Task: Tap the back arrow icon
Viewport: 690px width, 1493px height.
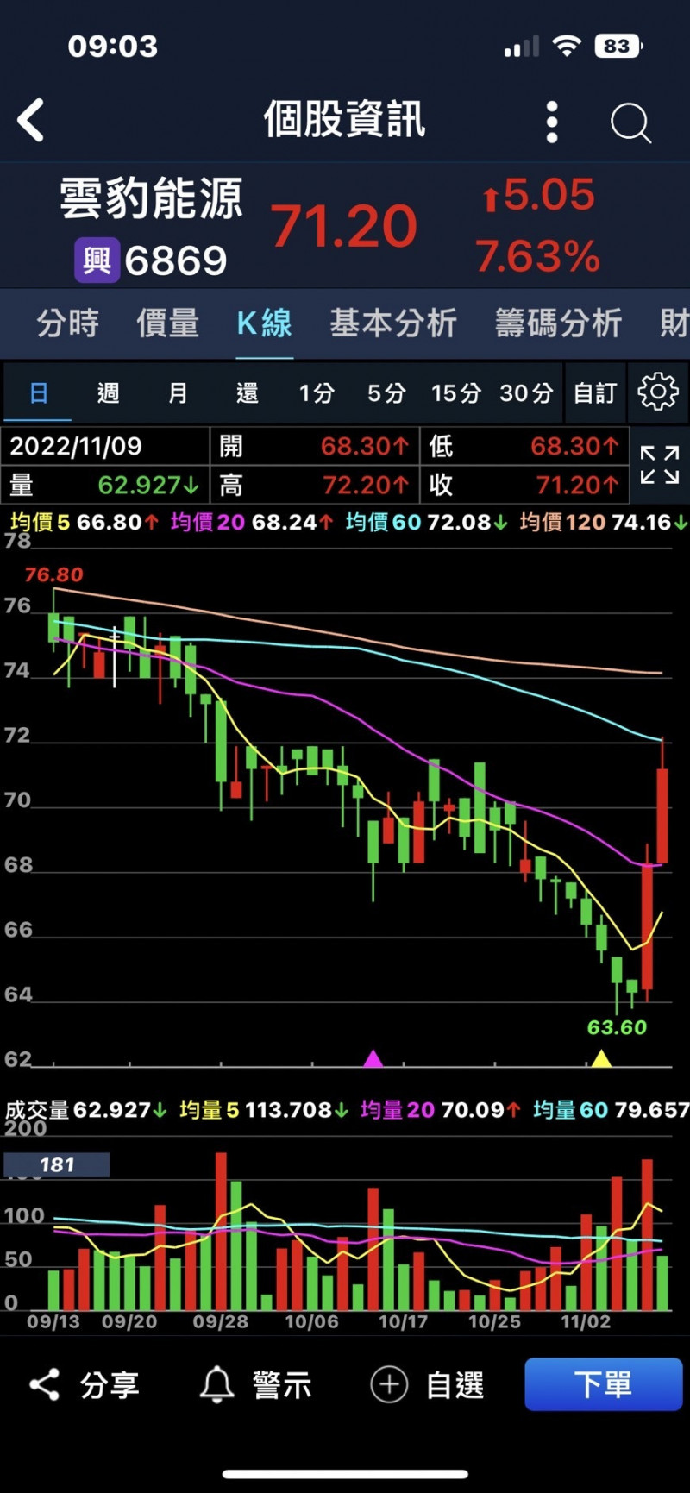Action: (32, 121)
